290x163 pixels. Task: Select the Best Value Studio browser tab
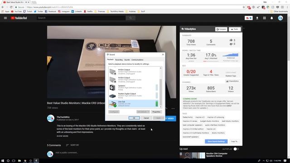pos(16,2)
